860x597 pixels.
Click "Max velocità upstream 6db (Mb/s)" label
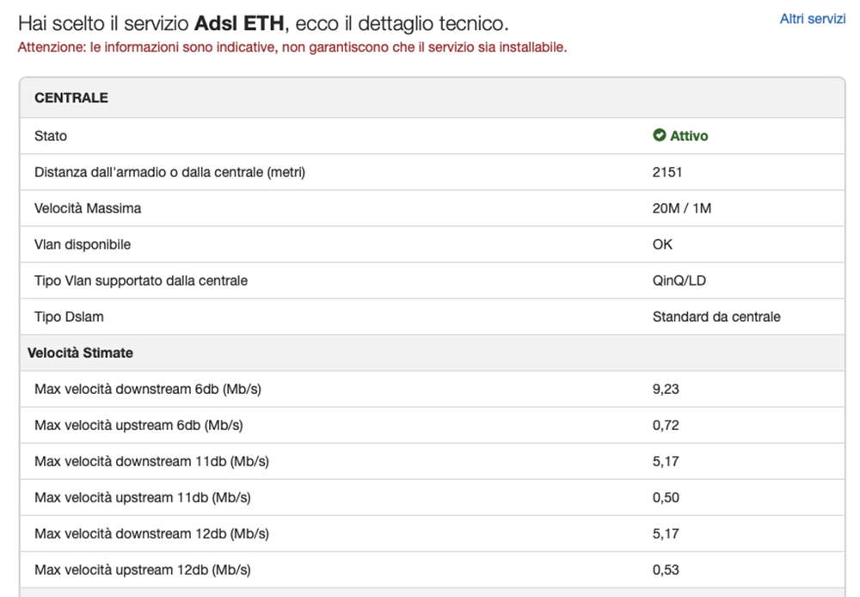click(138, 426)
